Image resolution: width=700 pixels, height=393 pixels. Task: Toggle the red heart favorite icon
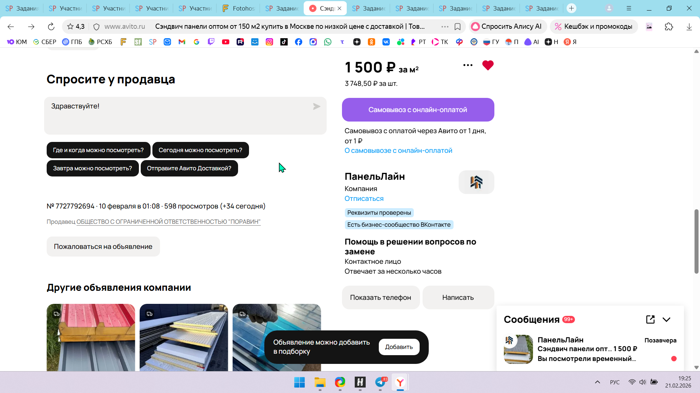pyautogui.click(x=487, y=65)
